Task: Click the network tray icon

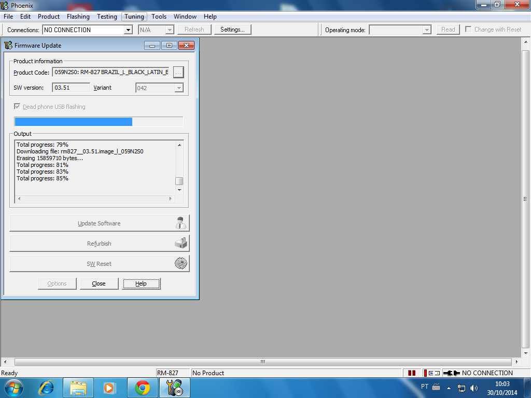Action: pyautogui.click(x=461, y=388)
